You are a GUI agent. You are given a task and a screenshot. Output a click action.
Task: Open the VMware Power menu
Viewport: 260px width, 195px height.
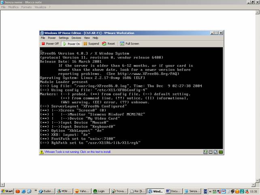52,38
